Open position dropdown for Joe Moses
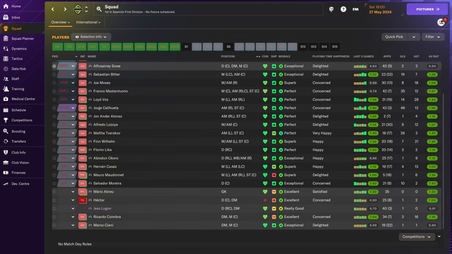Screen dimensions: 452x254 (x=73, y=83)
